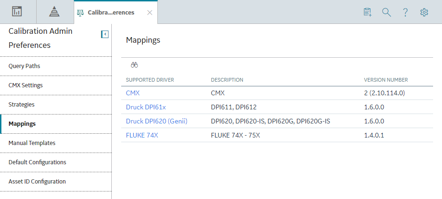
Task: Click the version cell "1.4.0.1"
Action: [374, 135]
